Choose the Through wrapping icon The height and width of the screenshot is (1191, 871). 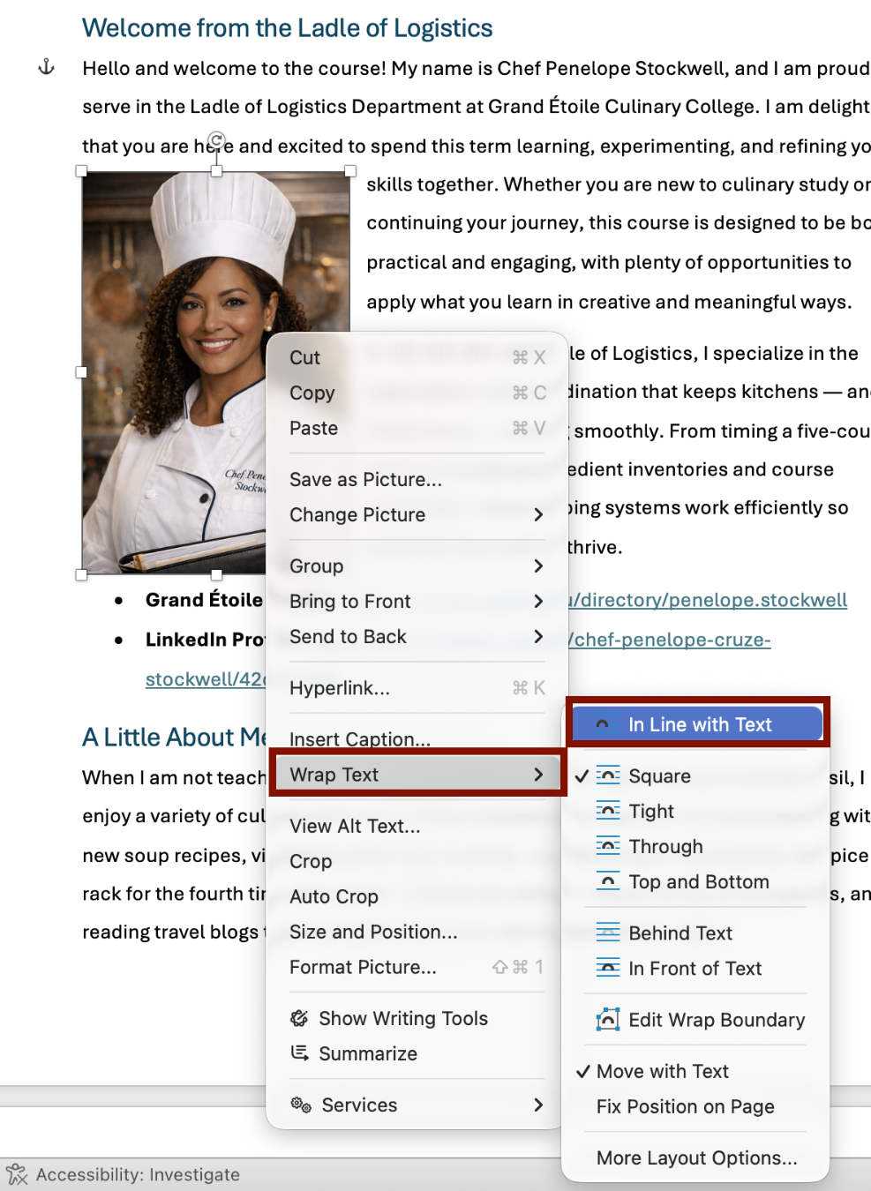(608, 845)
